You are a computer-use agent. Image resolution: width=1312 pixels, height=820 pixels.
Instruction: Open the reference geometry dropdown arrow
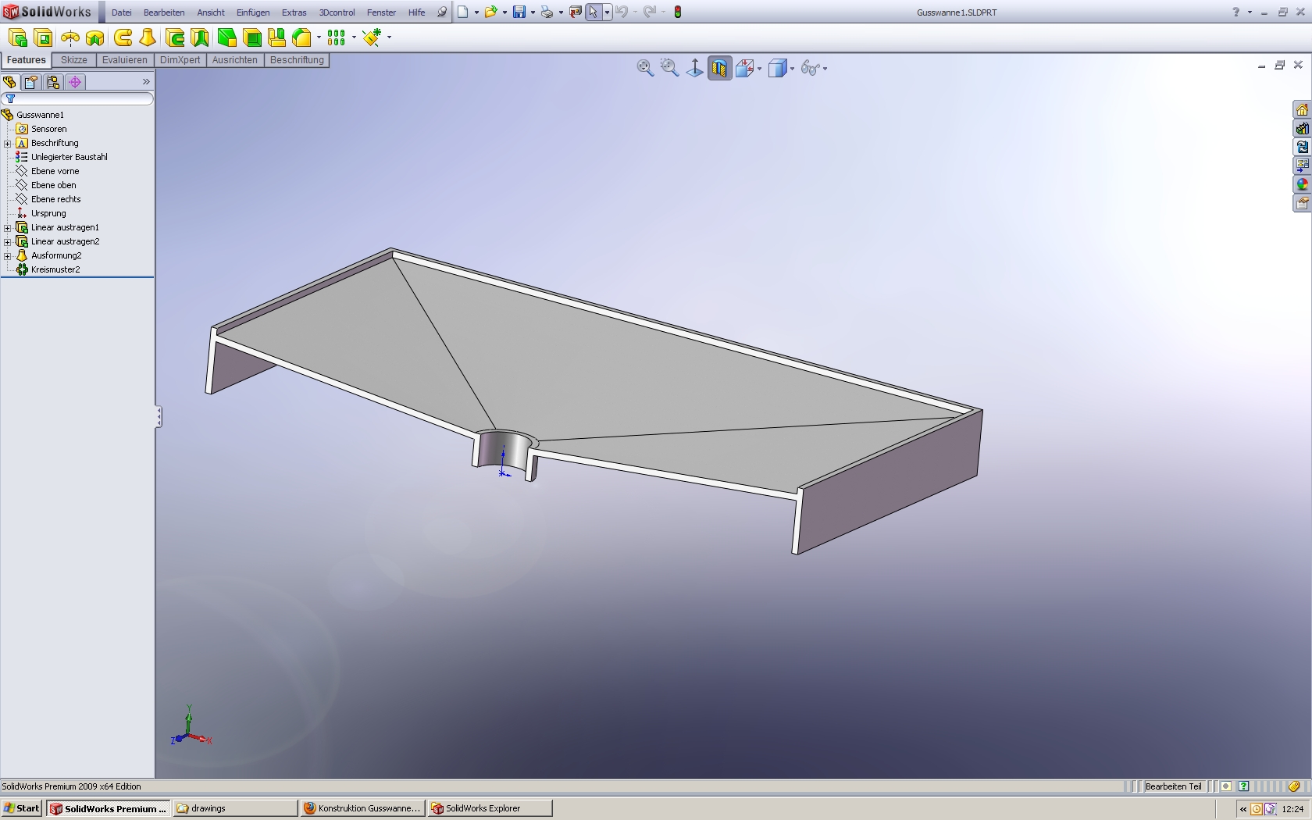(389, 37)
